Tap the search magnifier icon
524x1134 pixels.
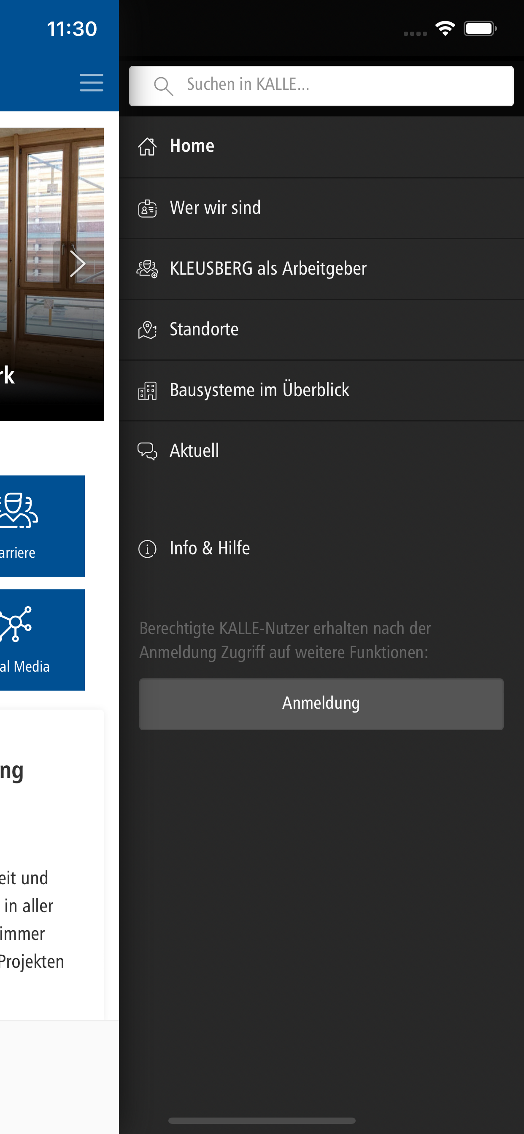tap(163, 86)
